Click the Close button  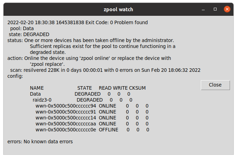click(x=215, y=85)
